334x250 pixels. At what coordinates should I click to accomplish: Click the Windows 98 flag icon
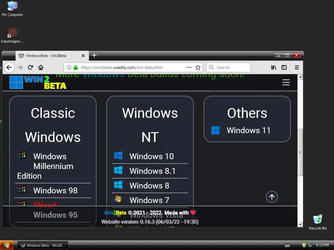click(22, 189)
